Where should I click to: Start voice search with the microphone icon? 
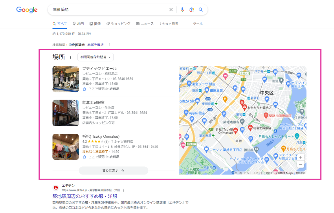coord(182,9)
